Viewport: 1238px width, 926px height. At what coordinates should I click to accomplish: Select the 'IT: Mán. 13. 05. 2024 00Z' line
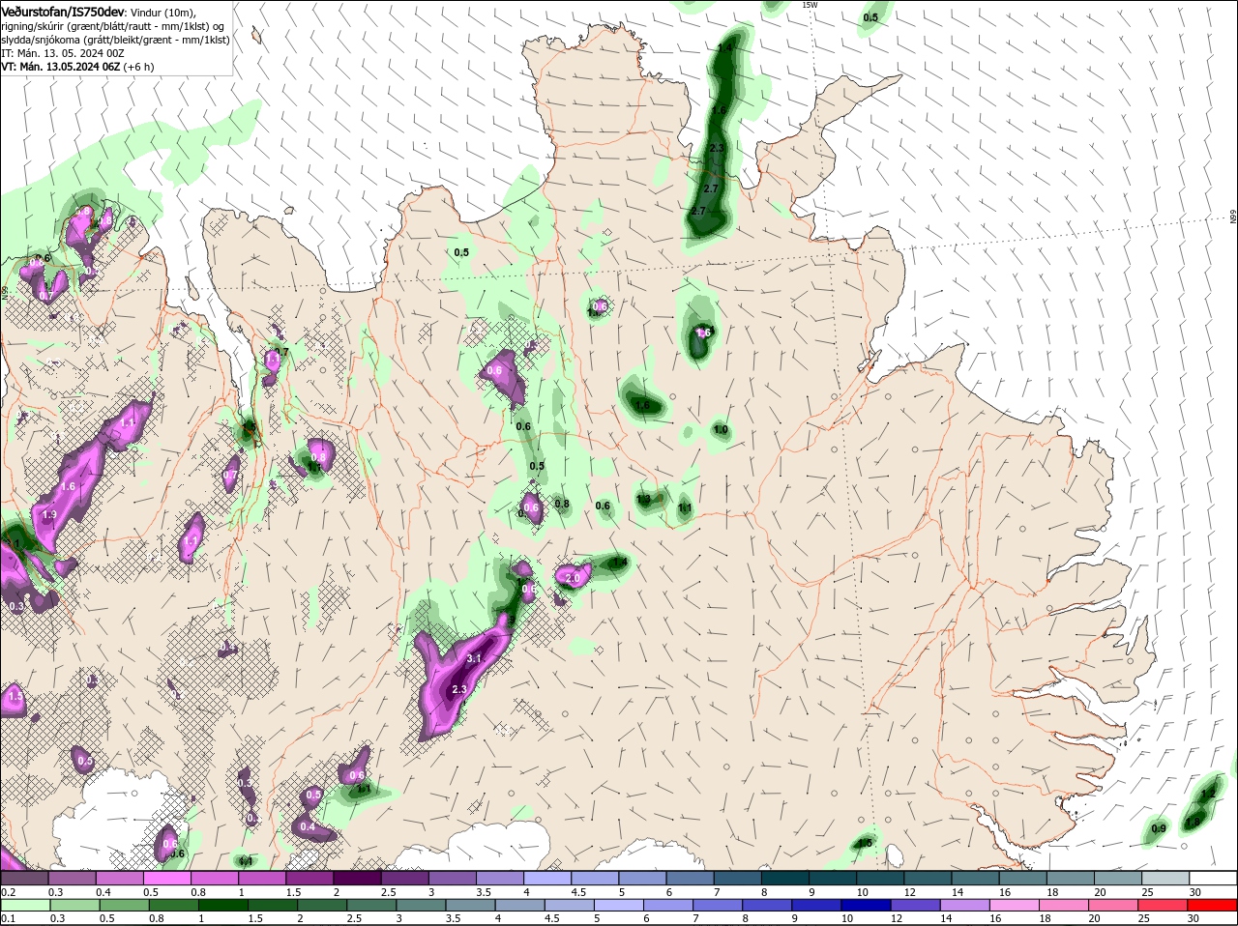(x=63, y=53)
